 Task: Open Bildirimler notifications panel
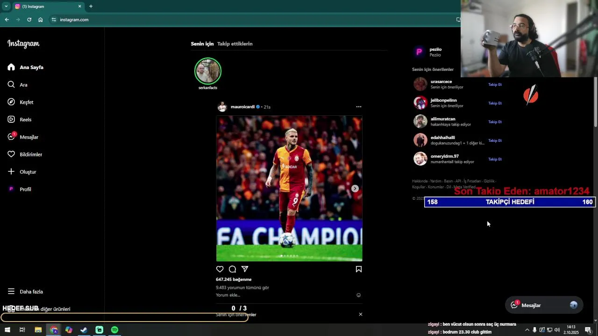[x=25, y=154]
